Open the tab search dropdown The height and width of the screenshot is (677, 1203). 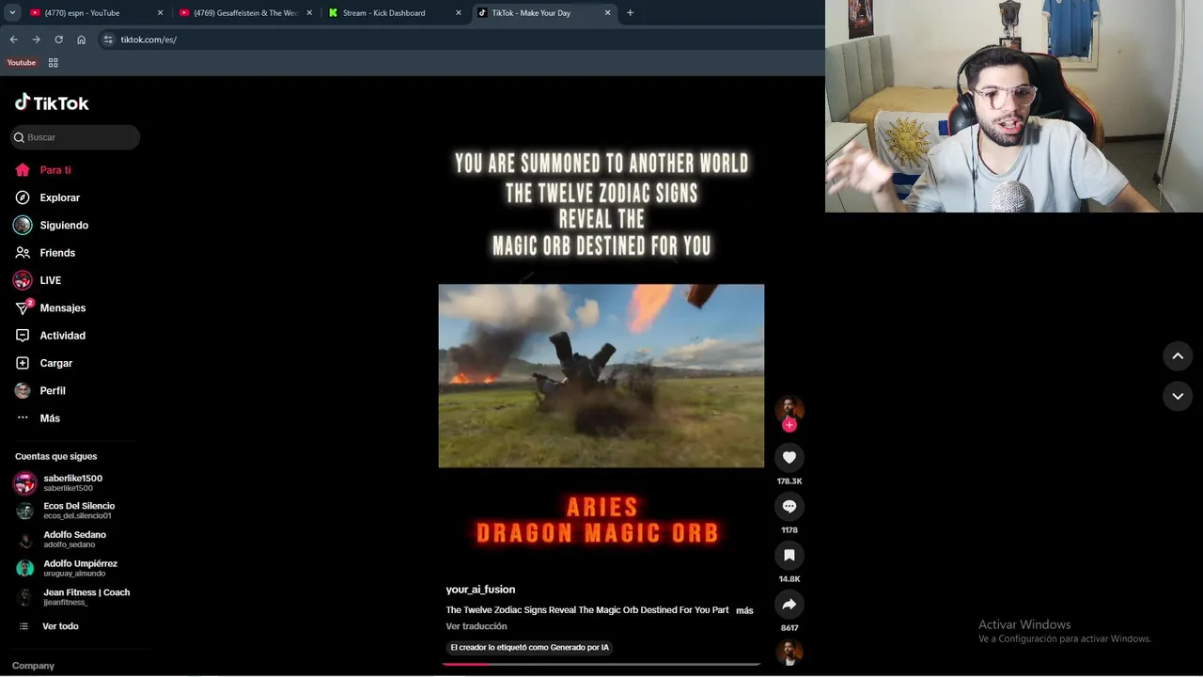12,13
